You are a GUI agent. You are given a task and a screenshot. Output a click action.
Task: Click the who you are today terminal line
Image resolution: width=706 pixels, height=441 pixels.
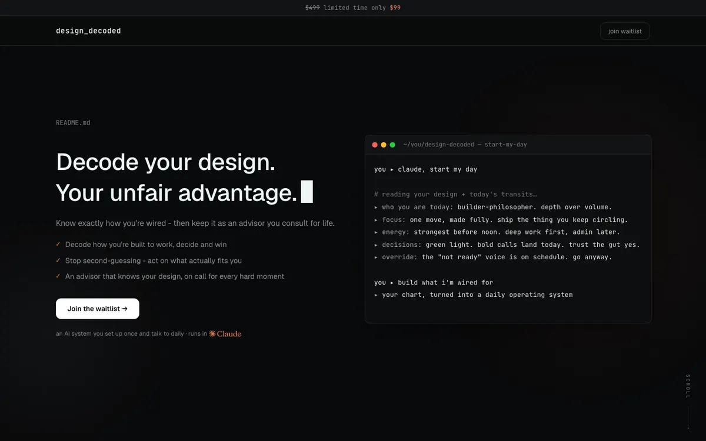click(x=493, y=207)
